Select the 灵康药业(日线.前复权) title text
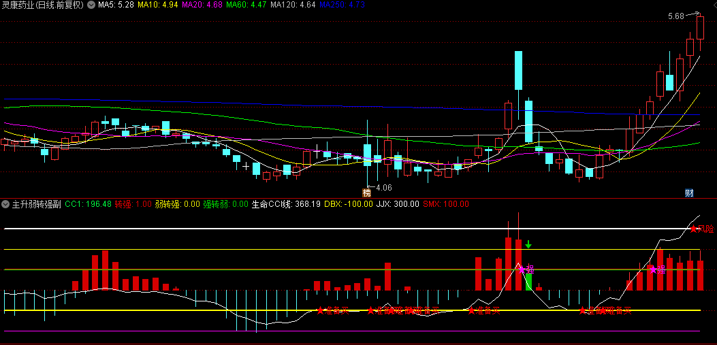Screen dimensions: 717x345 coord(44,5)
